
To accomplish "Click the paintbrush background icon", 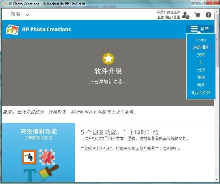I will pos(49,172).
